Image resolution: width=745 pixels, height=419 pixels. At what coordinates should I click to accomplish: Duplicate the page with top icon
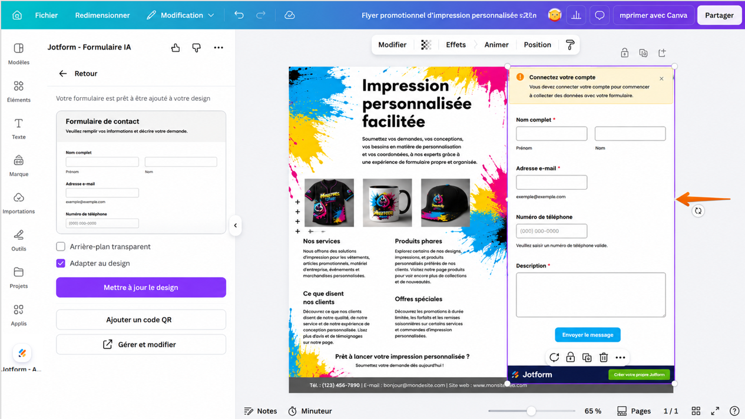pyautogui.click(x=643, y=53)
